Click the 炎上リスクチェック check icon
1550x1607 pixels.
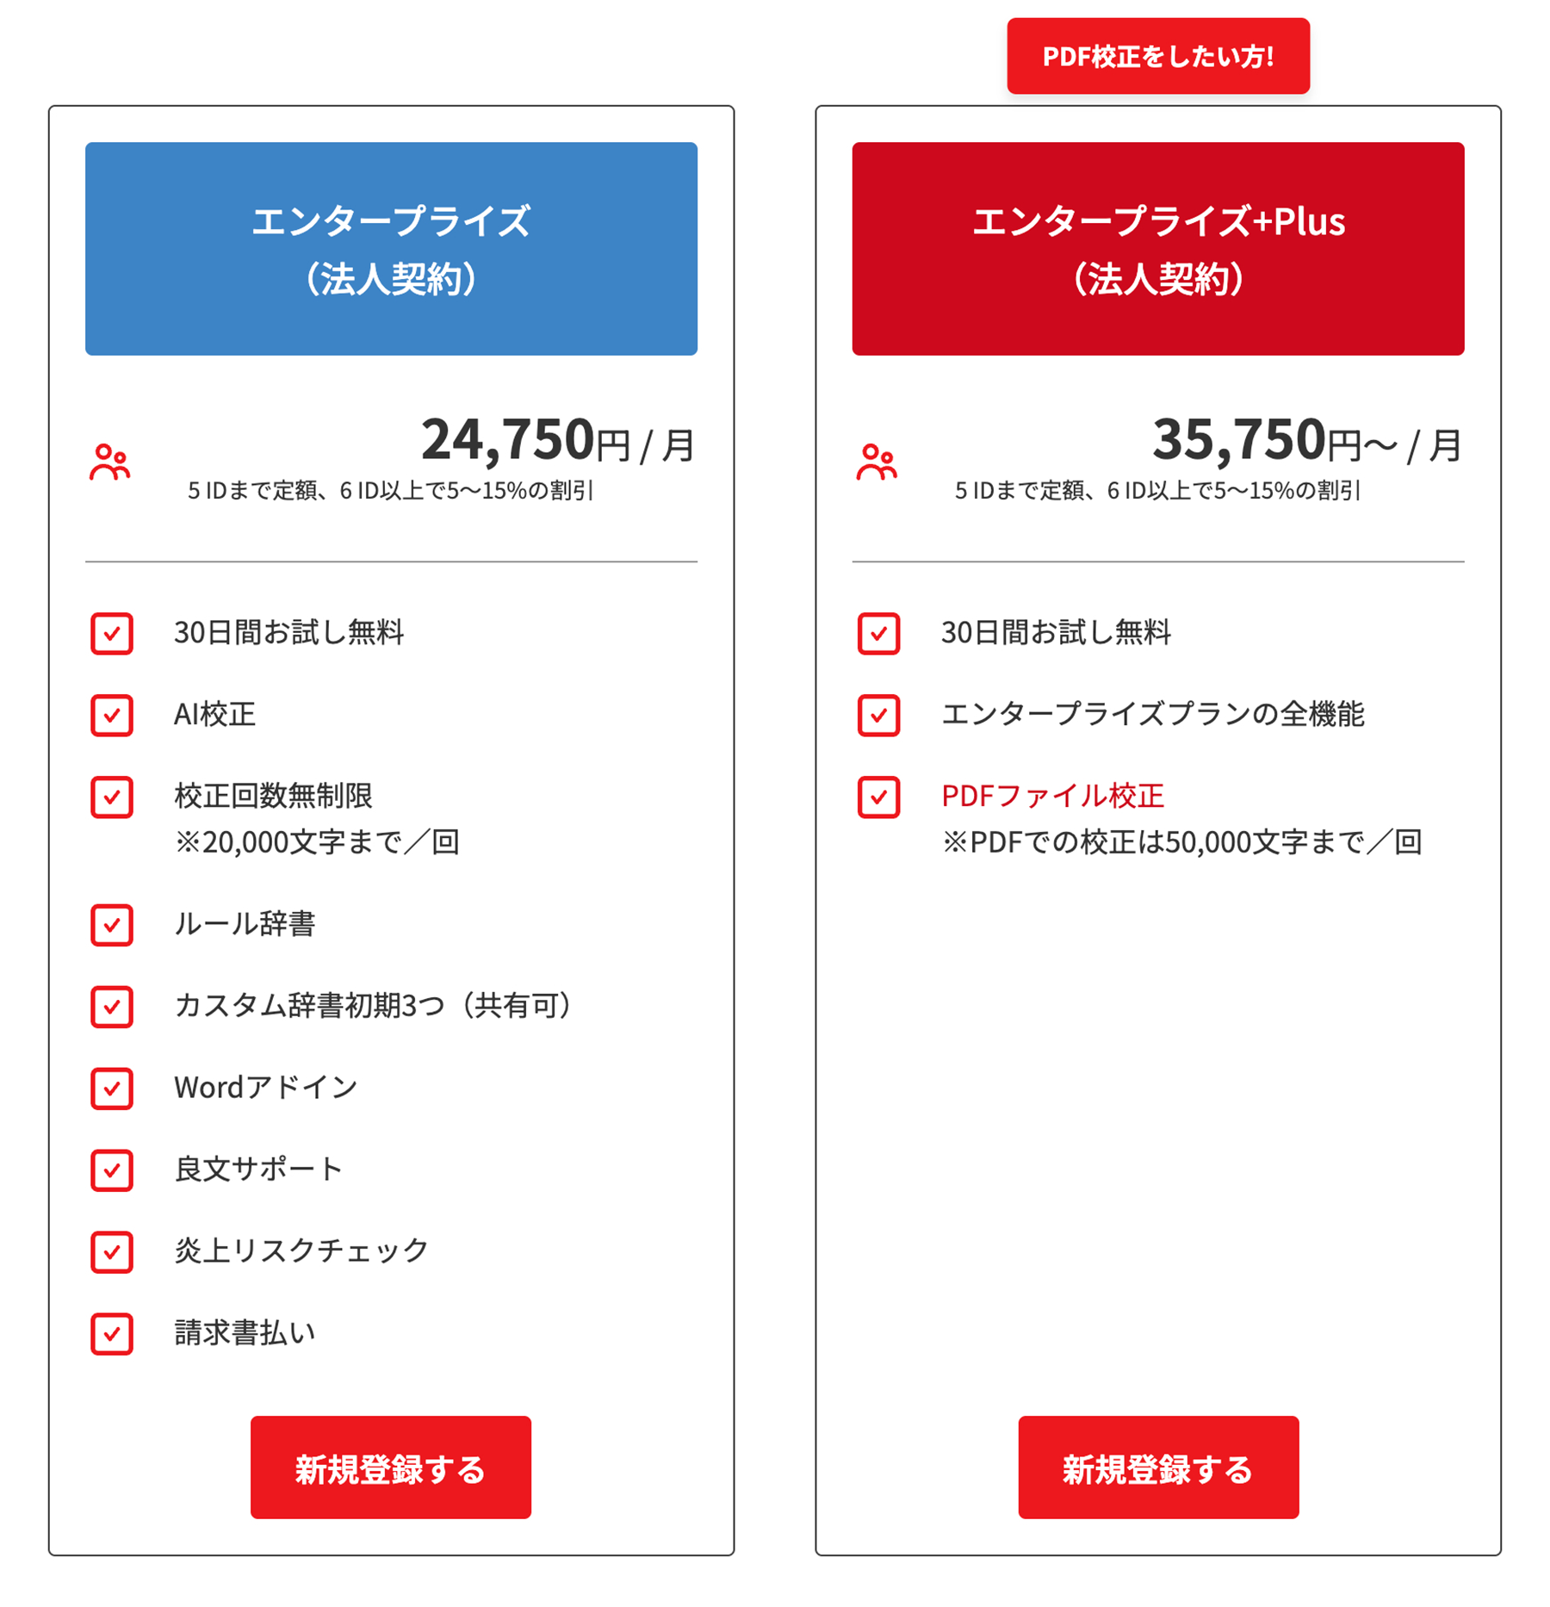coord(112,1251)
